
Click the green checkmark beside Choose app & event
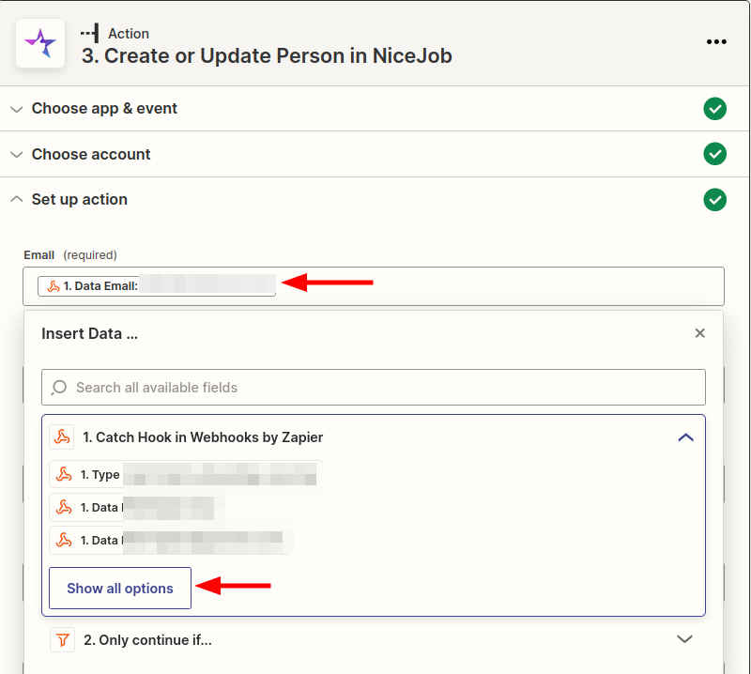(x=715, y=109)
